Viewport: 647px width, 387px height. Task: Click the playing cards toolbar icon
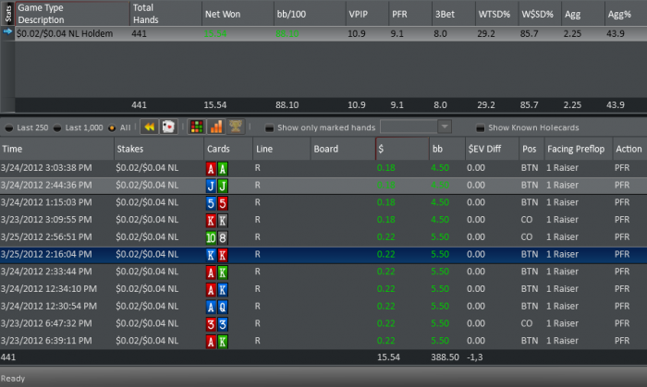[x=168, y=127]
